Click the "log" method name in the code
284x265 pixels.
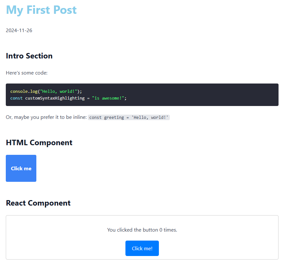coord(34,92)
